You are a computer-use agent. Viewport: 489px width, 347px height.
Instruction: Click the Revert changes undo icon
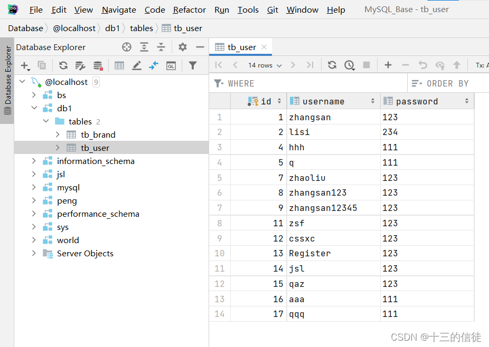coord(422,65)
